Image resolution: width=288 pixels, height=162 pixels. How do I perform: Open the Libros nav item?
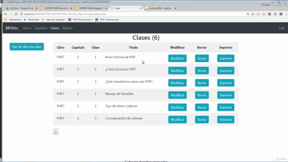click(x=27, y=28)
